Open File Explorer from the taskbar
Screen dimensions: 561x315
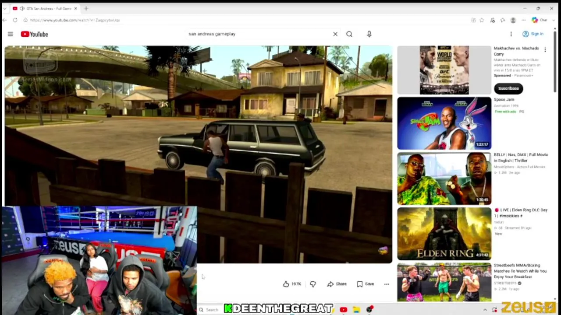(x=356, y=310)
